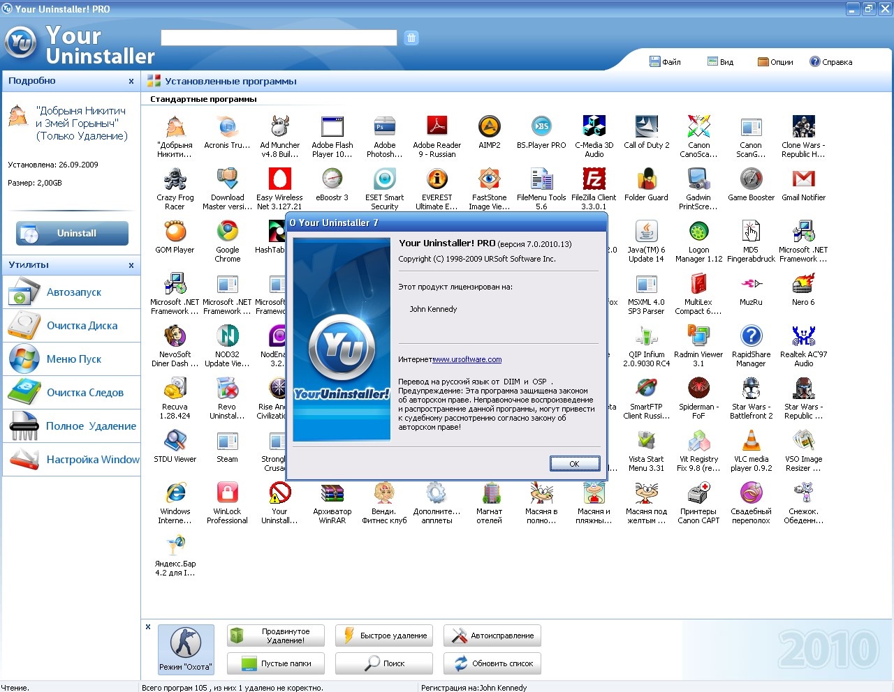Select the BS.Player PRO icon

[x=541, y=127]
